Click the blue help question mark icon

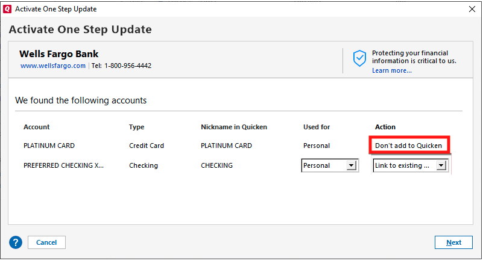[16, 242]
